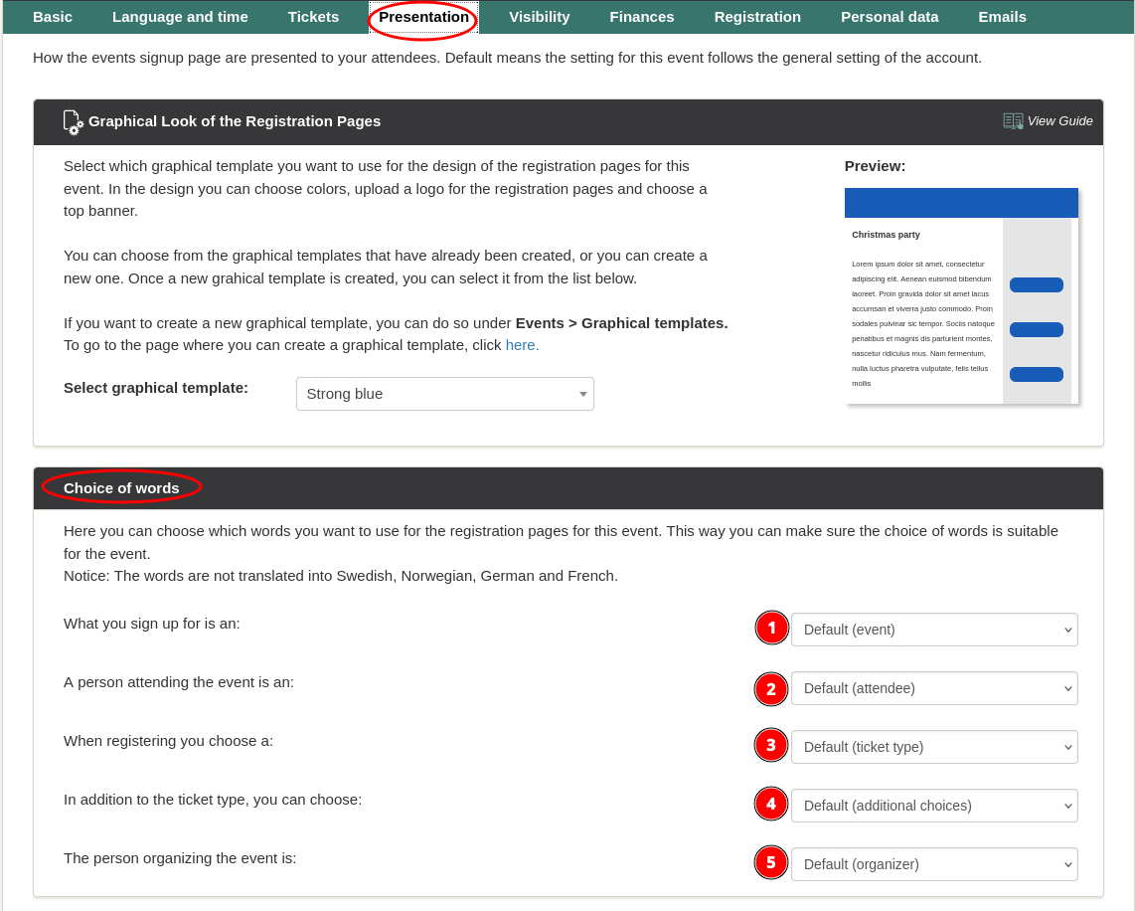Open the Default (organizer) dropdown
Image resolution: width=1135 pixels, height=911 pixels.
pos(934,864)
